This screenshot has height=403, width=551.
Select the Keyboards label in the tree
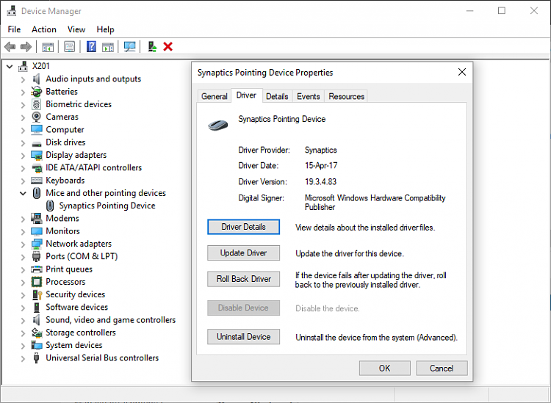tap(65, 181)
